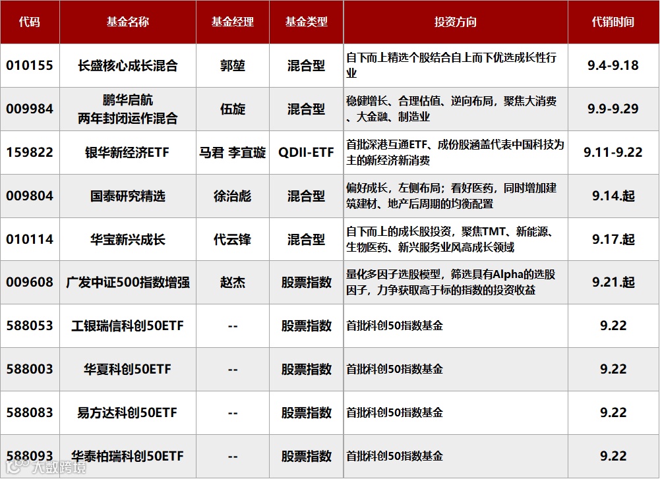Click investment text starting 量化多因子选股模型
Screen dimensions: 660x479
[451, 282]
